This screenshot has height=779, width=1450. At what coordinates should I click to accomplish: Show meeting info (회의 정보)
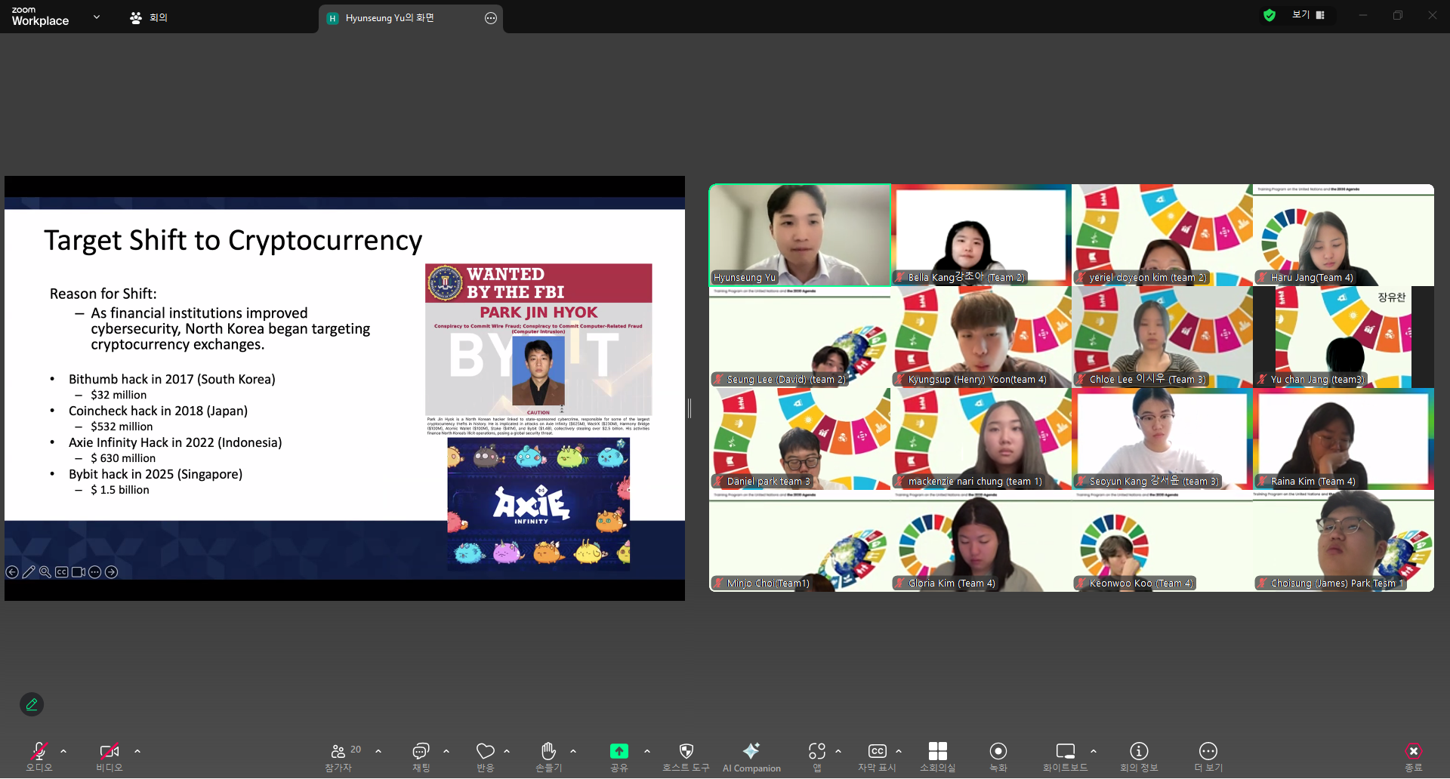coord(1139,757)
